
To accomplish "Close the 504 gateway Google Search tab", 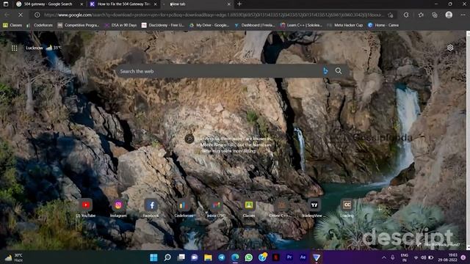I will point(82,4).
